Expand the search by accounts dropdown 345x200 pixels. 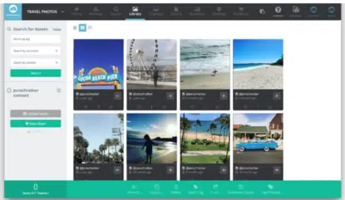click(x=36, y=51)
